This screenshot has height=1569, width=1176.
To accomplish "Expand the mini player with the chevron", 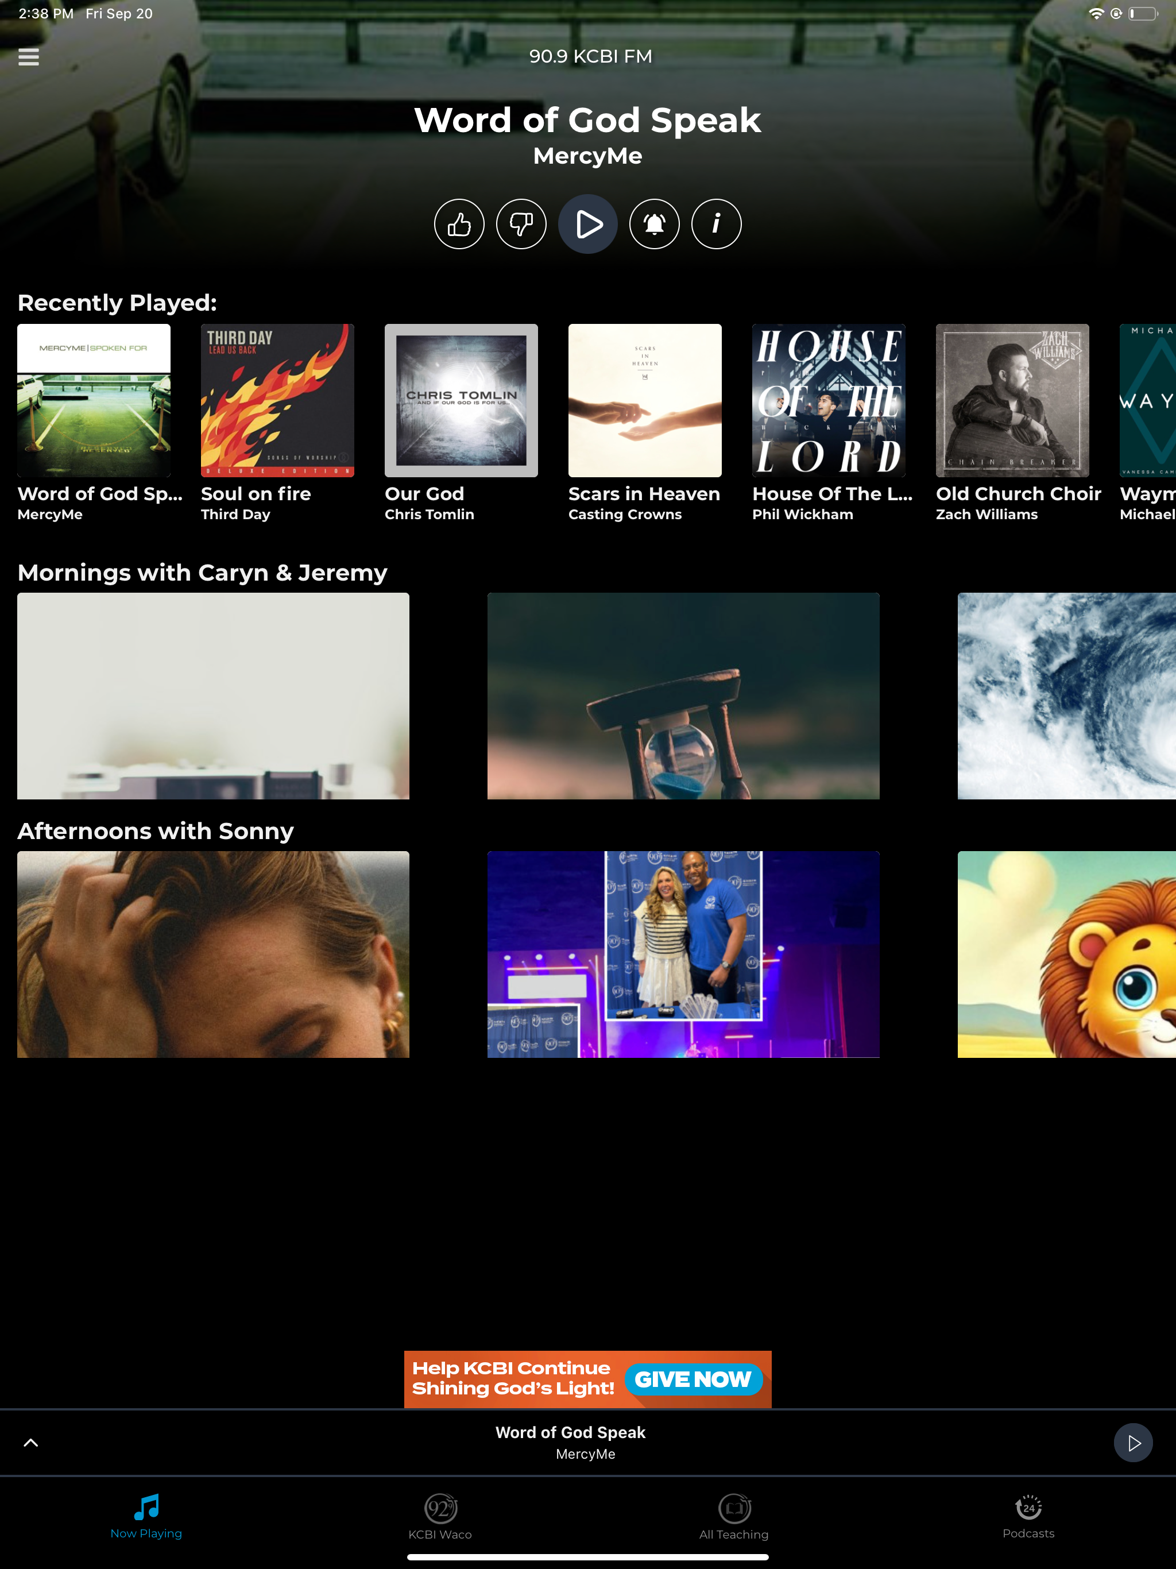I will (30, 1443).
